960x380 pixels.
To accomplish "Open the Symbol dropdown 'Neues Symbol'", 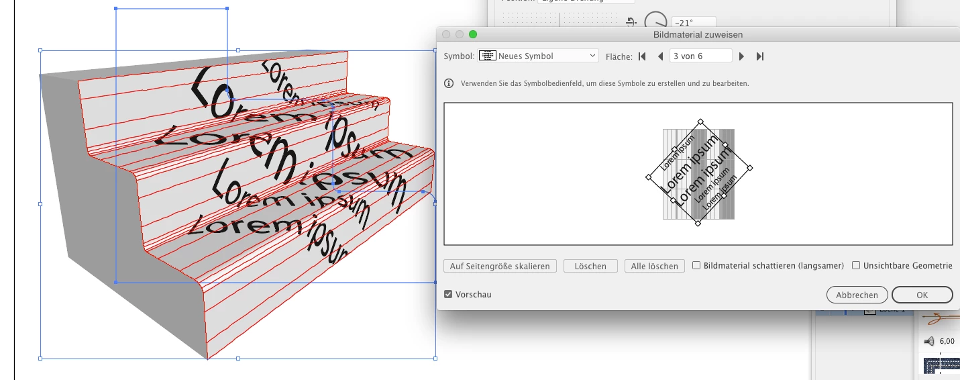I will click(x=538, y=56).
